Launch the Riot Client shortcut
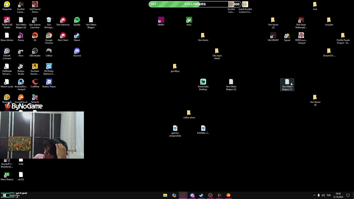 pyautogui.click(x=63, y=37)
